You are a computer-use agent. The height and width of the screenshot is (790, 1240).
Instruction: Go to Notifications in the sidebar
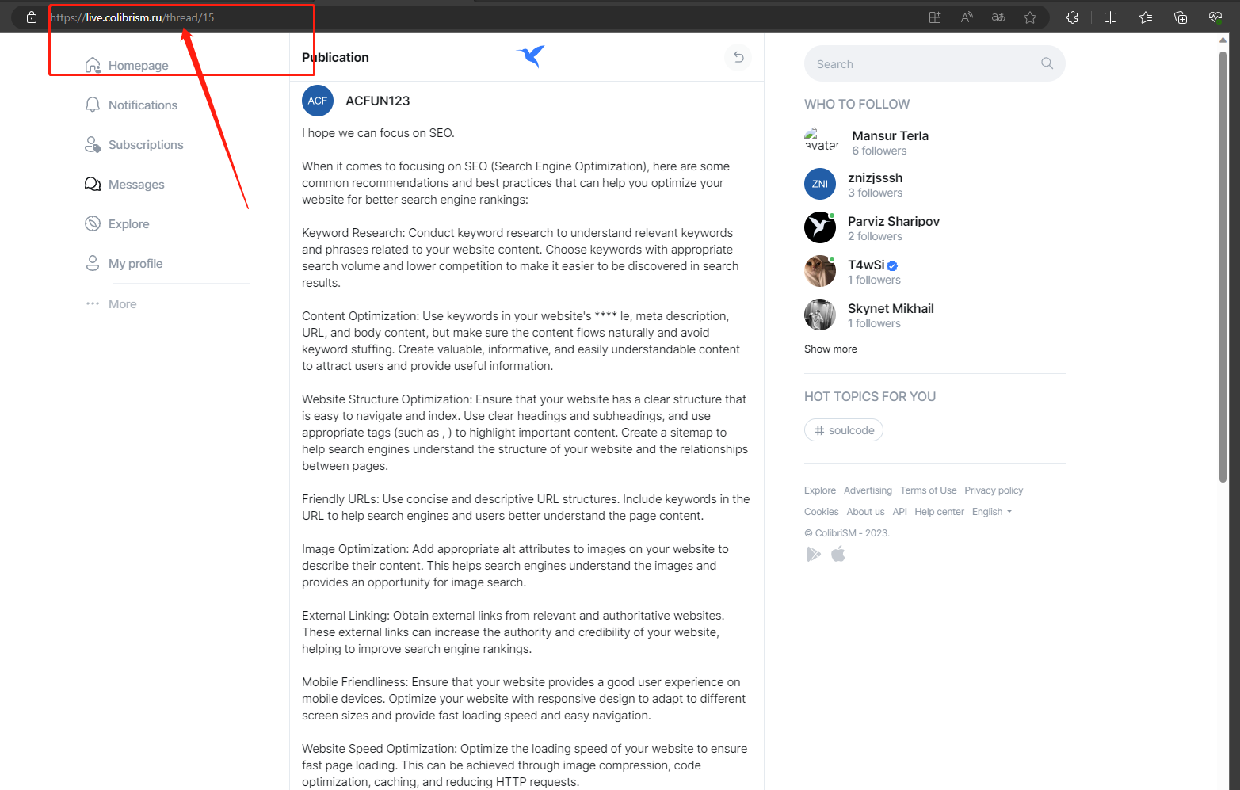coord(132,105)
